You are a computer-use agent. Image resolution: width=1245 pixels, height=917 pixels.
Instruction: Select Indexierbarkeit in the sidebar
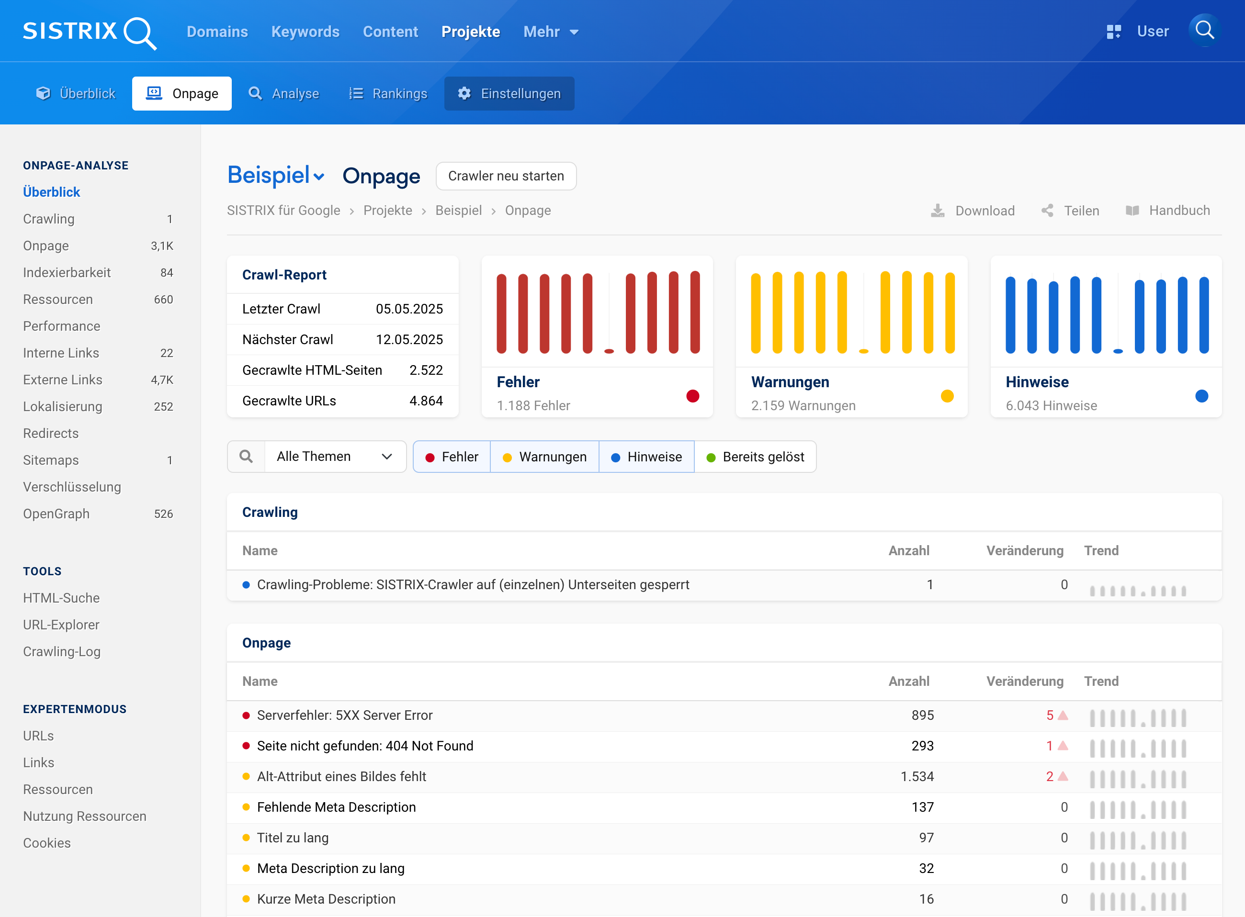67,272
